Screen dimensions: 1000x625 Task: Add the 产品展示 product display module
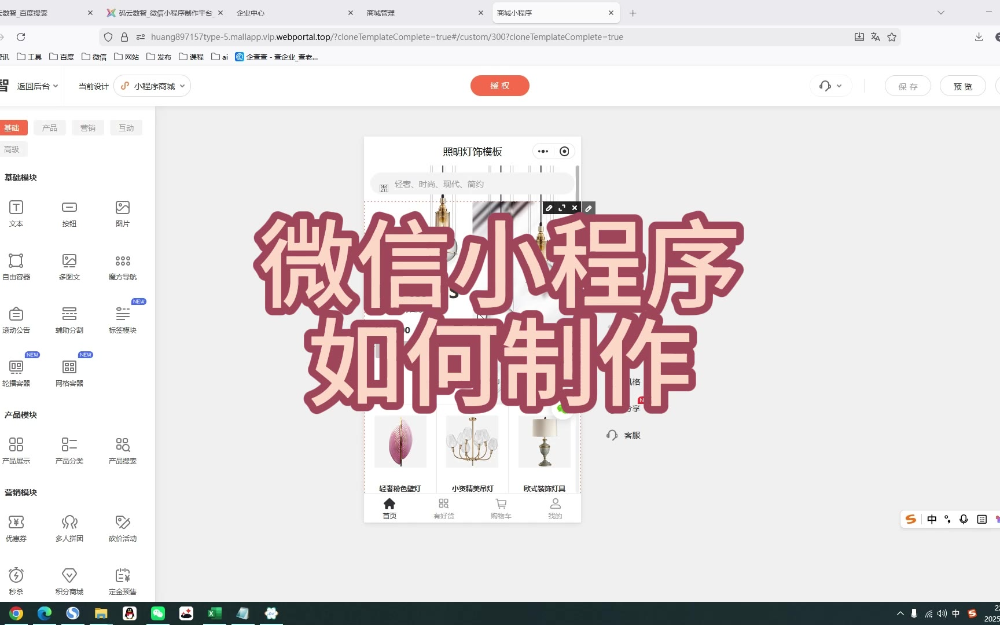pyautogui.click(x=16, y=450)
